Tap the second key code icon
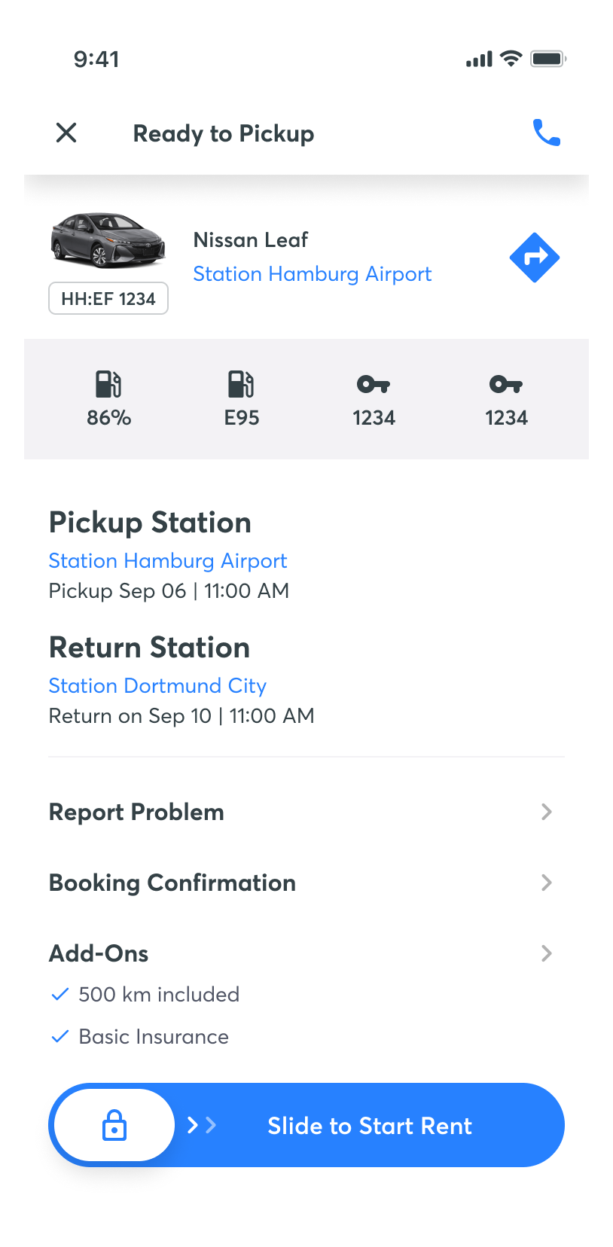This screenshot has height=1247, width=613. click(x=506, y=385)
